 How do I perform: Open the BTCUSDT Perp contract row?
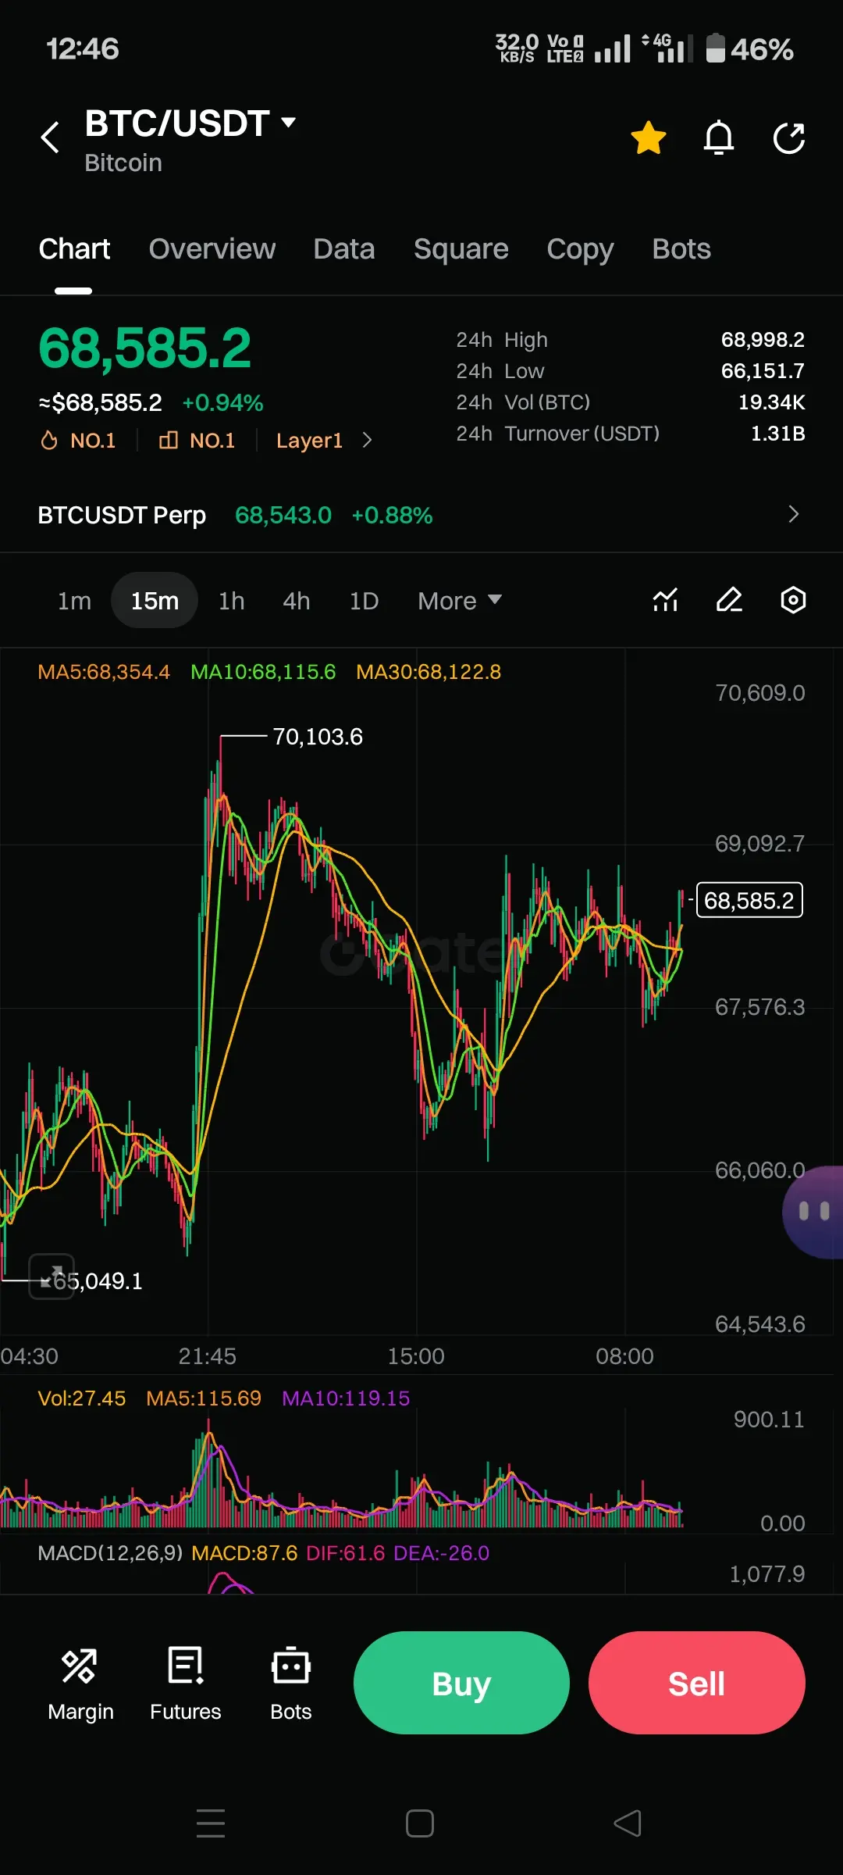[421, 515]
